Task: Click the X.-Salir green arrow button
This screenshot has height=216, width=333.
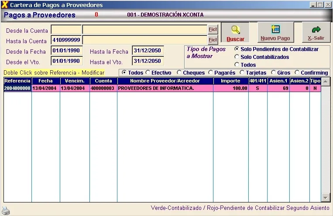Action: tap(316, 33)
